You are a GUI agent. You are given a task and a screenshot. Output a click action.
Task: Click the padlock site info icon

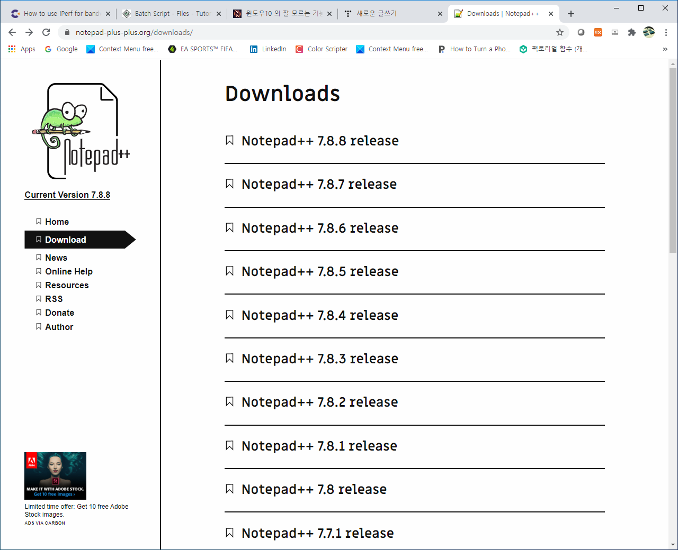tap(67, 32)
